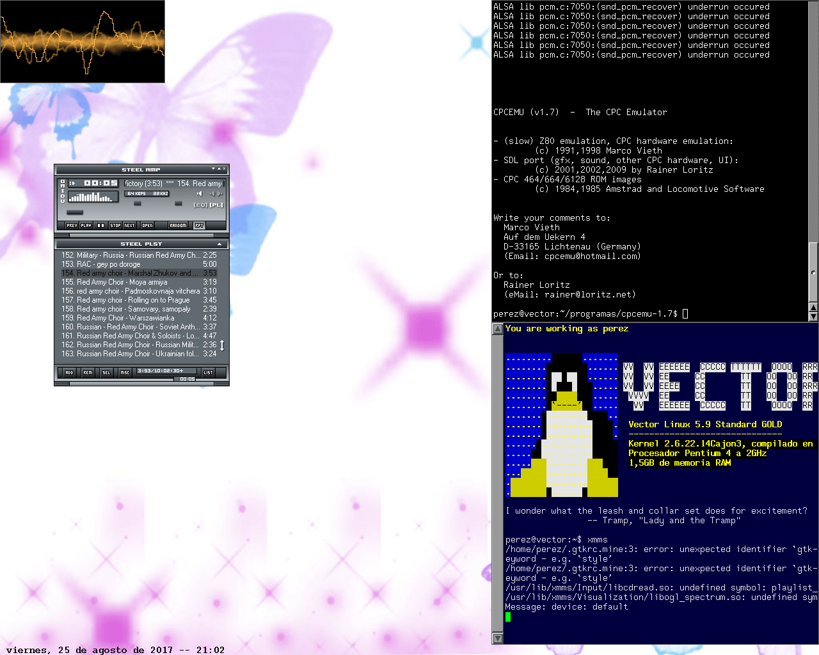Close the Steel Amp player window

coord(224,169)
